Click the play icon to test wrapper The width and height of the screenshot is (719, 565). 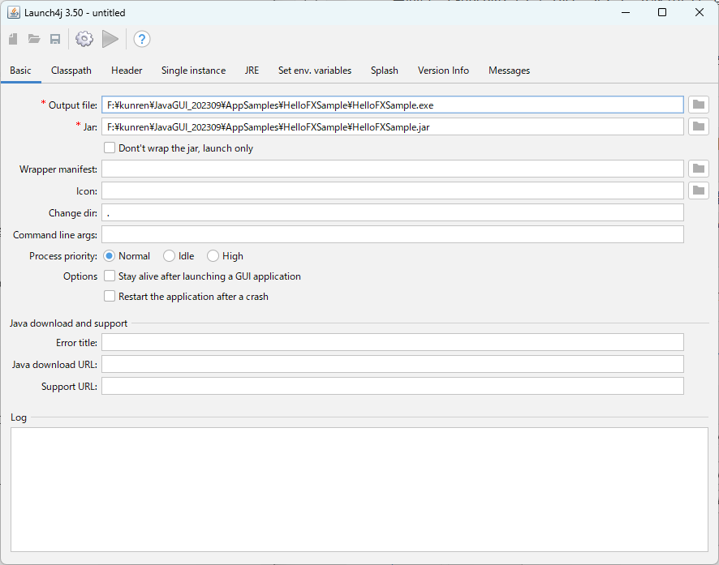(110, 39)
